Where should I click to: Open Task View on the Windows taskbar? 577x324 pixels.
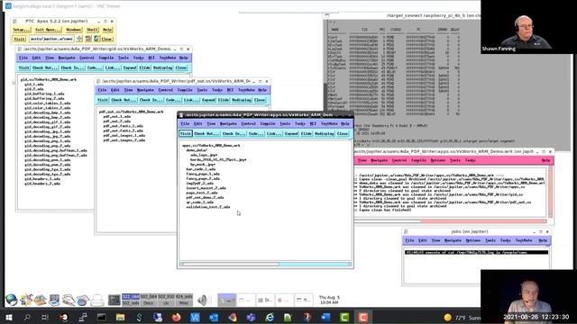[x=45, y=317]
